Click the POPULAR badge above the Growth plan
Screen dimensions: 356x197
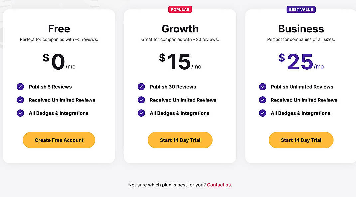point(180,9)
